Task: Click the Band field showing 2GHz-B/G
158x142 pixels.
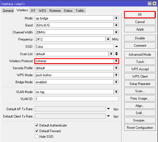Action: (74, 25)
